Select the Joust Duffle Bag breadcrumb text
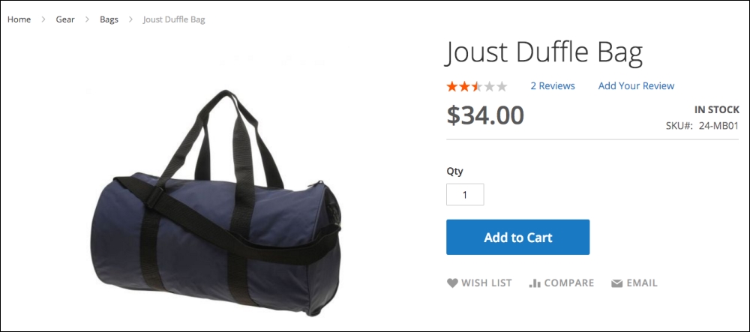Viewport: 750px width, 332px height. pyautogui.click(x=174, y=19)
